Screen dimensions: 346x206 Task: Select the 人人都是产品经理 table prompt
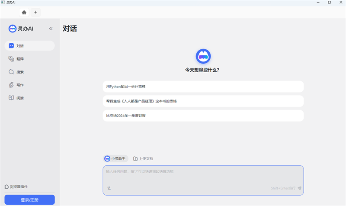tap(203, 101)
